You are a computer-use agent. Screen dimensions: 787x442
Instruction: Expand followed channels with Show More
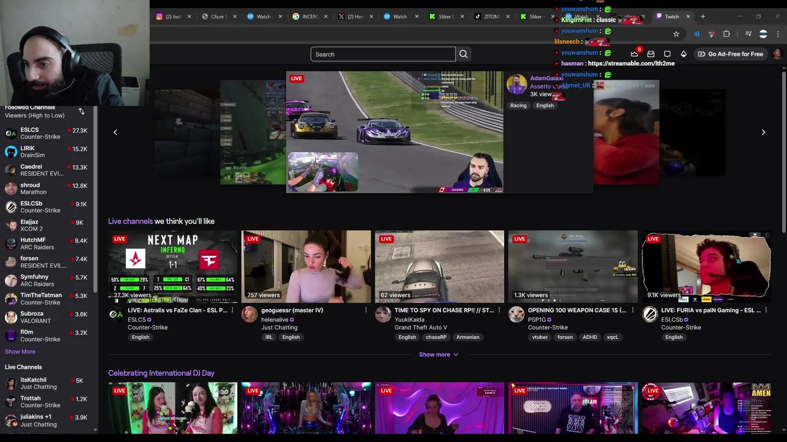(20, 352)
